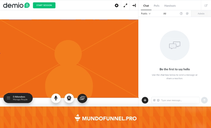
Task: Open the Public chat visibility dropdown
Action: [x=146, y=14]
